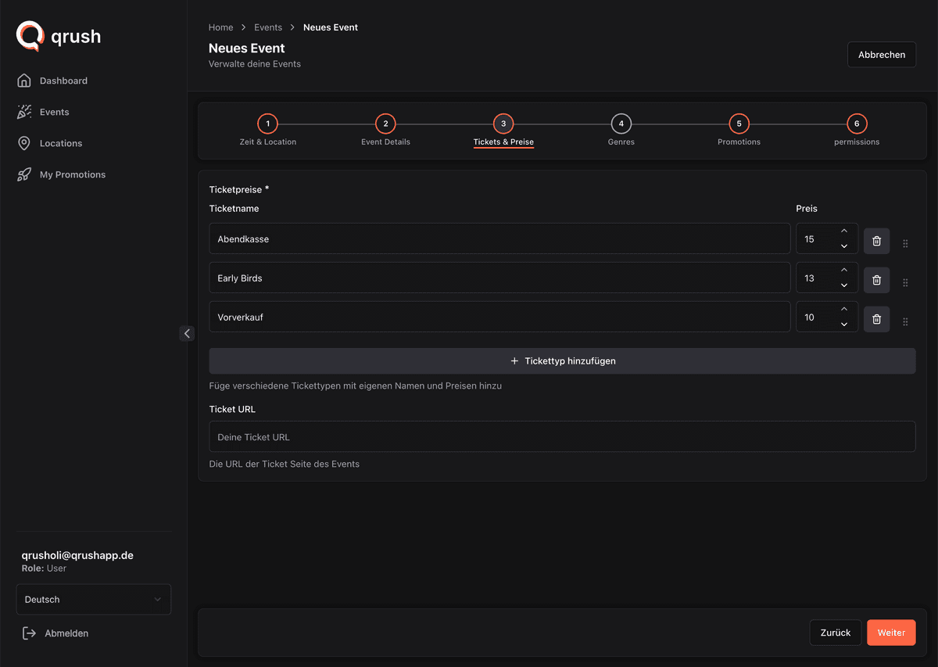This screenshot has width=938, height=667.
Task: Delete the Abendkasse ticket row
Action: pyautogui.click(x=876, y=240)
